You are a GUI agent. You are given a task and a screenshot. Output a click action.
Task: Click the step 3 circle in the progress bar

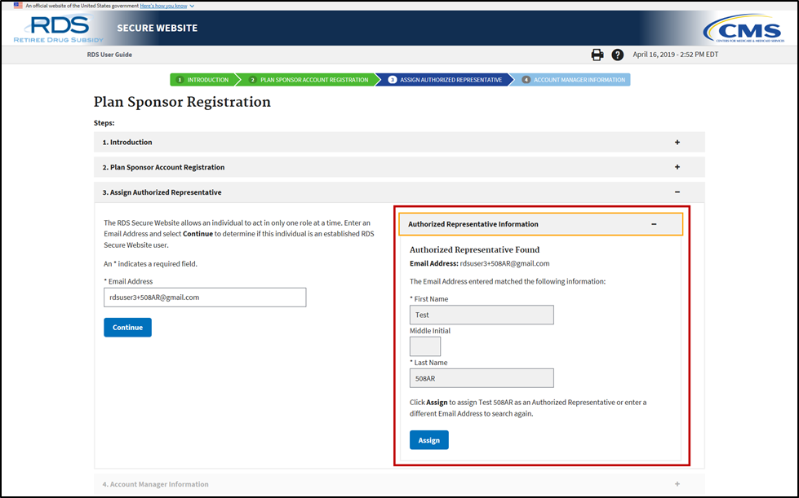coord(393,80)
